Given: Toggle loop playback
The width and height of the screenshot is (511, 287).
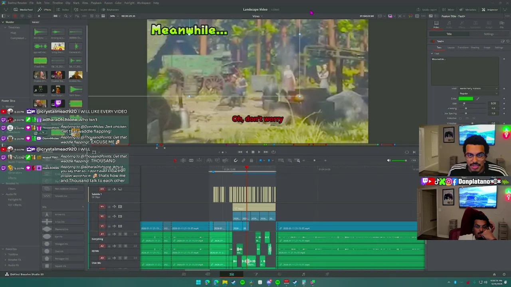Looking at the screenshot, I should (273, 152).
